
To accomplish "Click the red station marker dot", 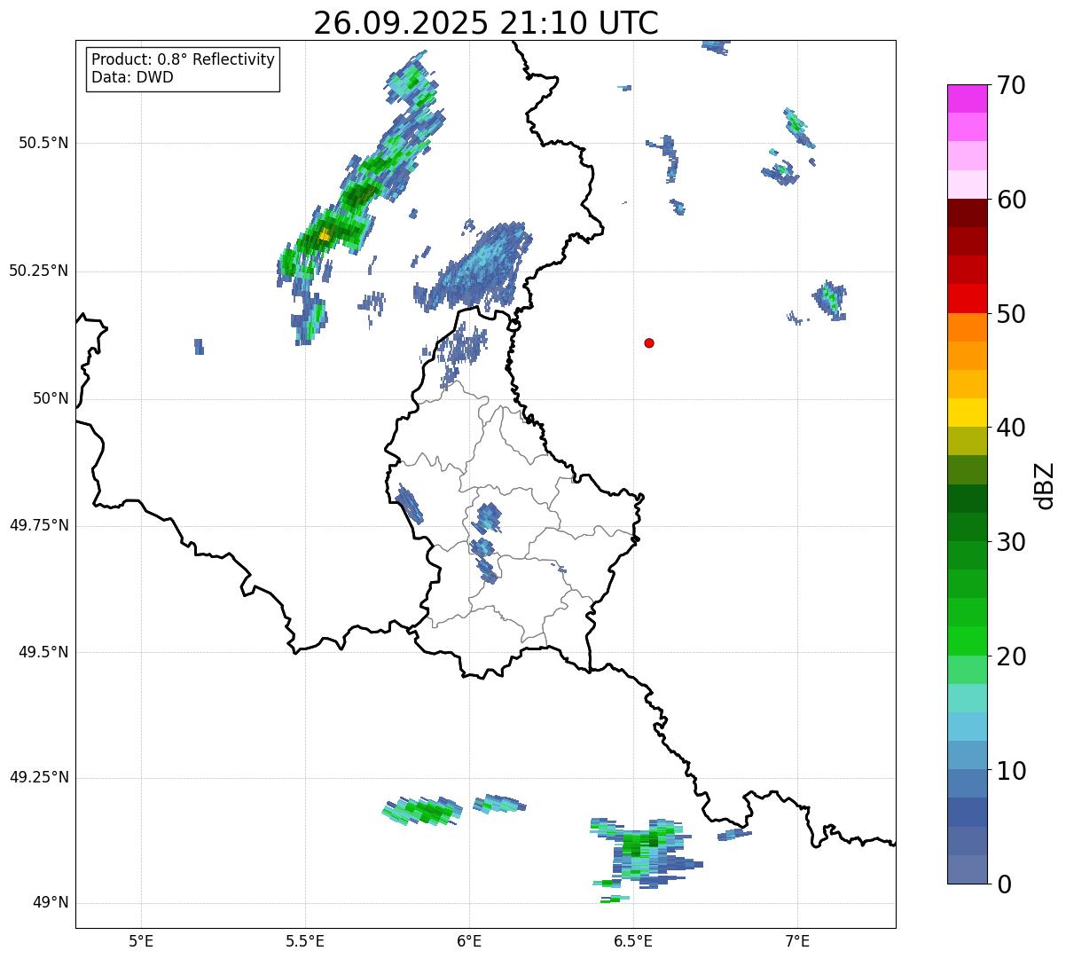I will point(649,342).
